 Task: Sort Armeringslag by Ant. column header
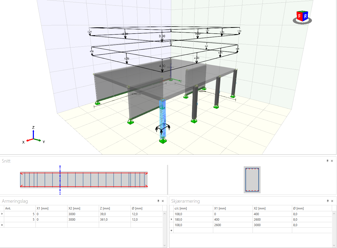point(20,208)
